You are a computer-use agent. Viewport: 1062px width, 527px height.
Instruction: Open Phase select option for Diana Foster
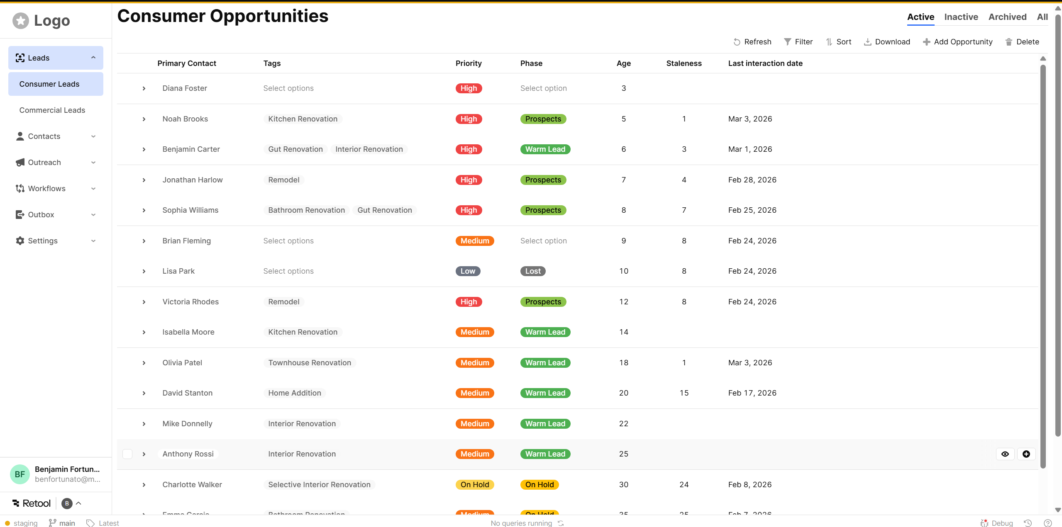click(x=543, y=88)
